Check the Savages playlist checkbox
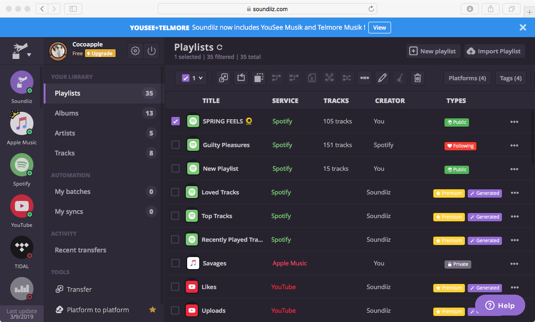535x322 pixels. (x=176, y=263)
